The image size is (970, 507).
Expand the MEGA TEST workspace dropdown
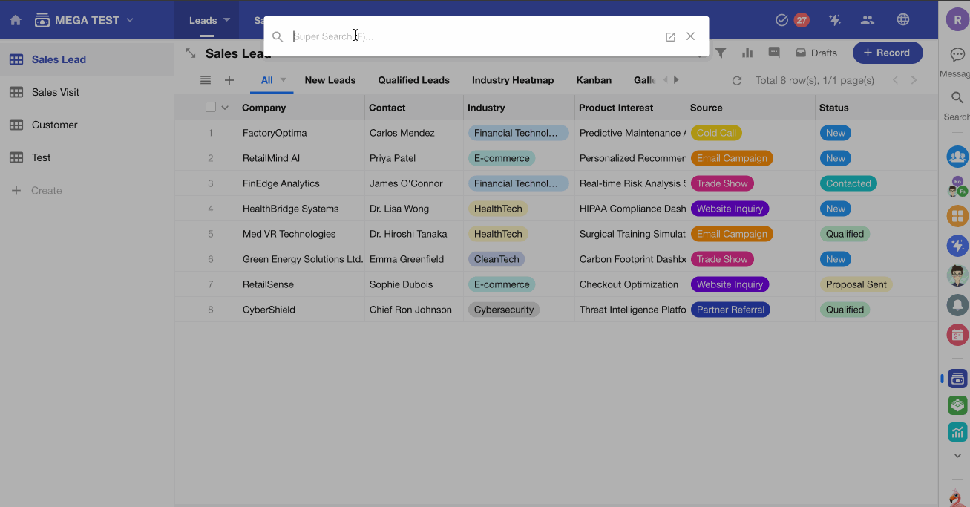click(131, 20)
